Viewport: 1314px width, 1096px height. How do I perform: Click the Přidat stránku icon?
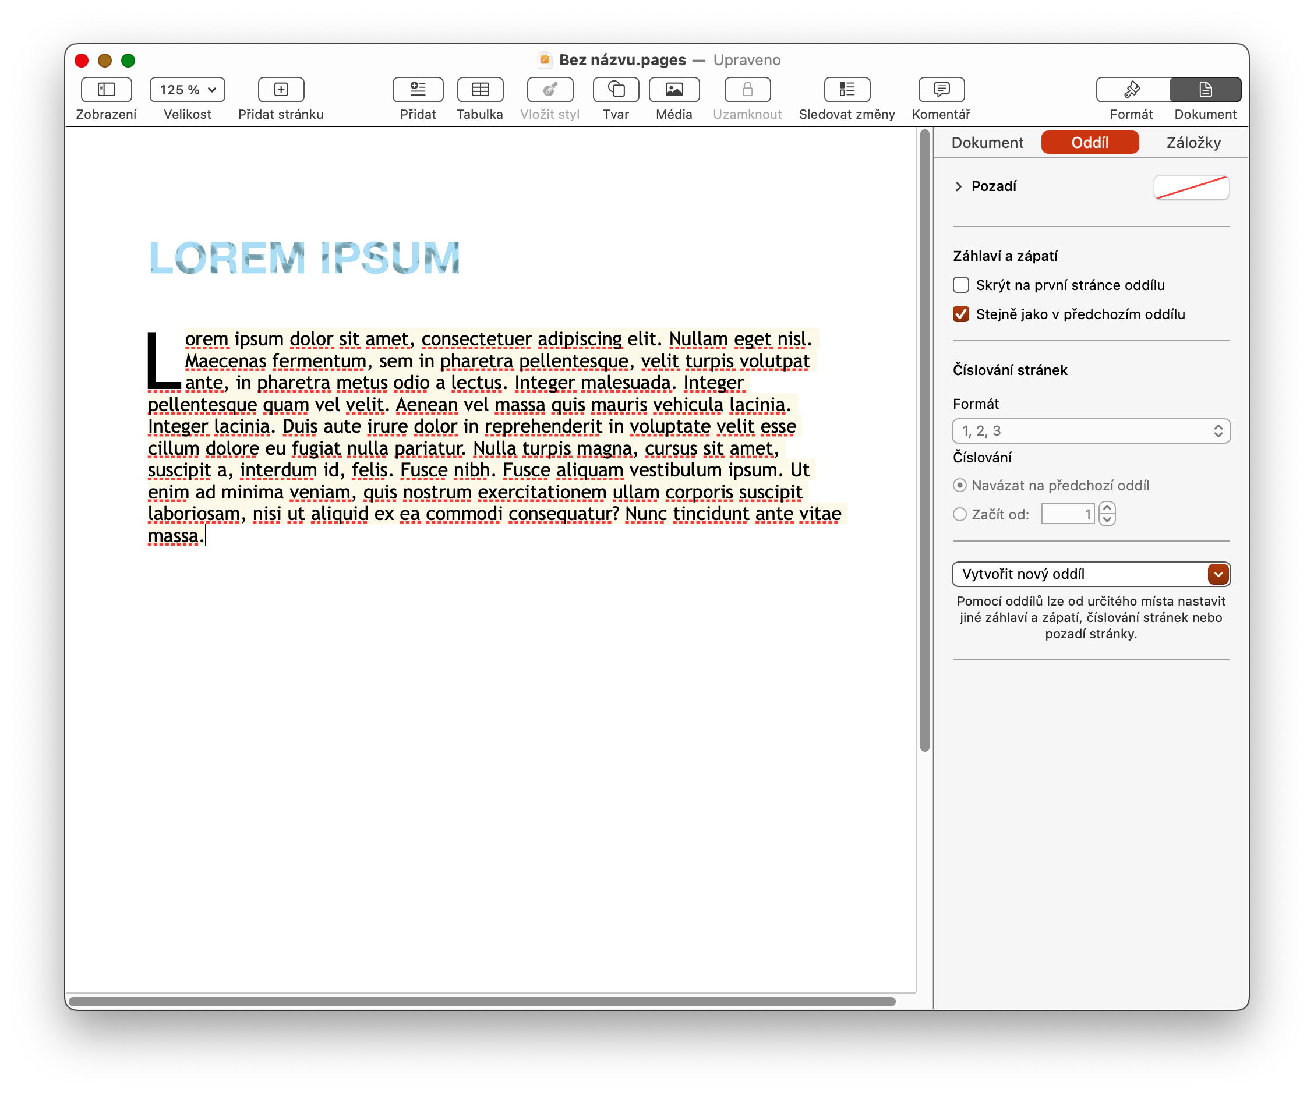pos(281,90)
